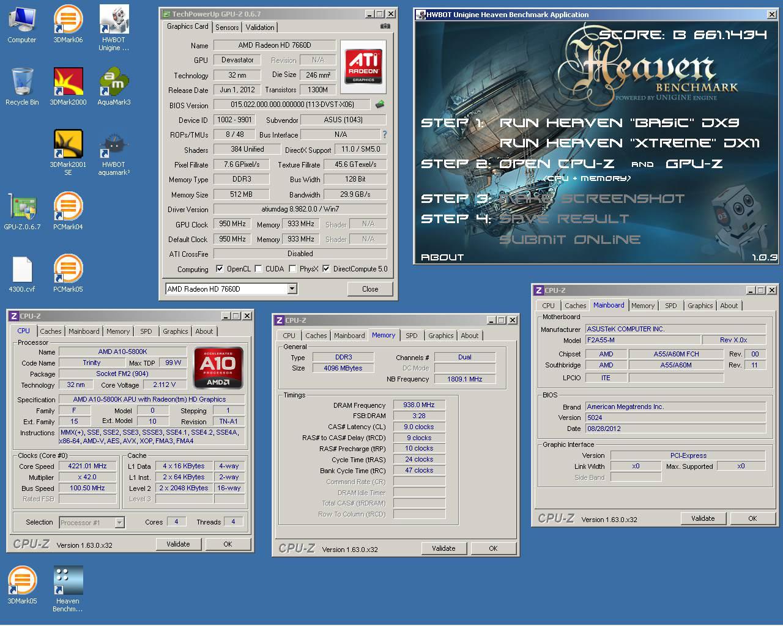Click the Multiplier value x 42.0

pos(87,477)
